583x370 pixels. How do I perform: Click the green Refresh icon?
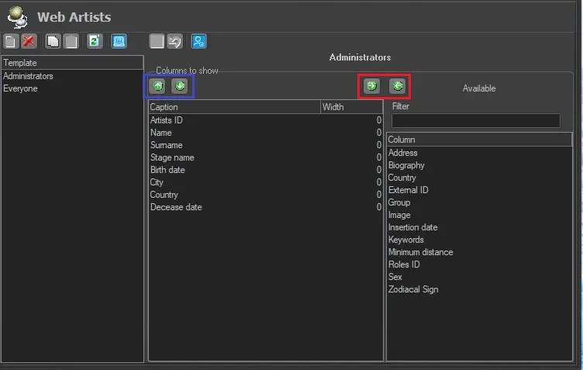(x=95, y=42)
